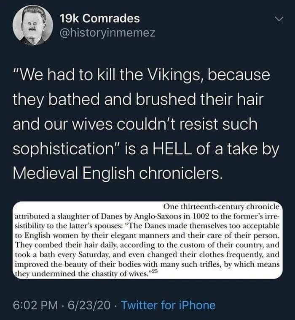Open the attached book excerpt image
295x320 pixels.
click(147, 240)
